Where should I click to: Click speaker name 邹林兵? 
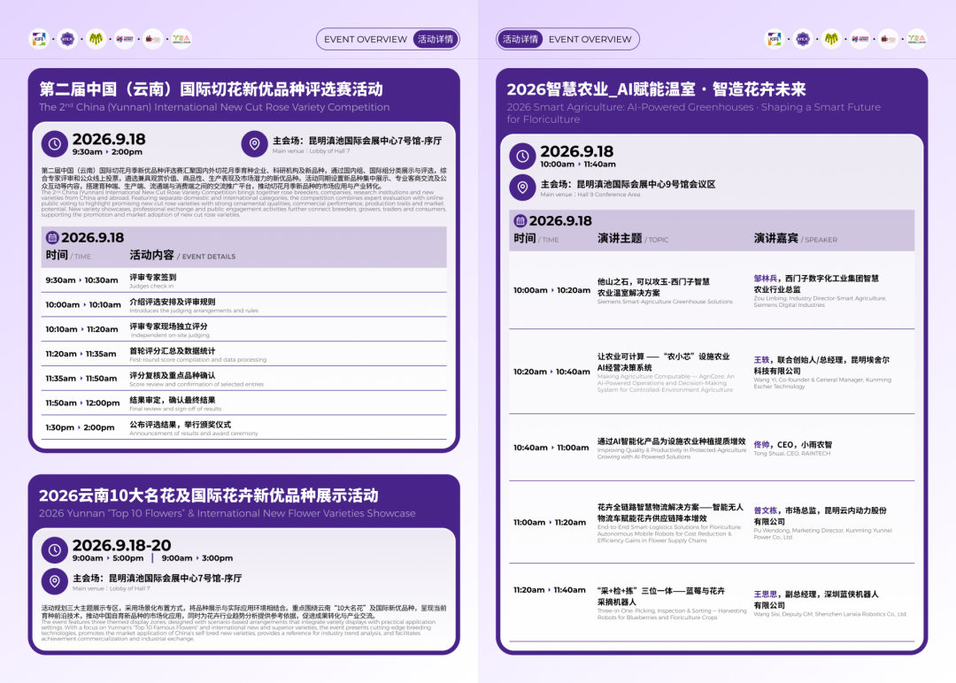tap(765, 279)
